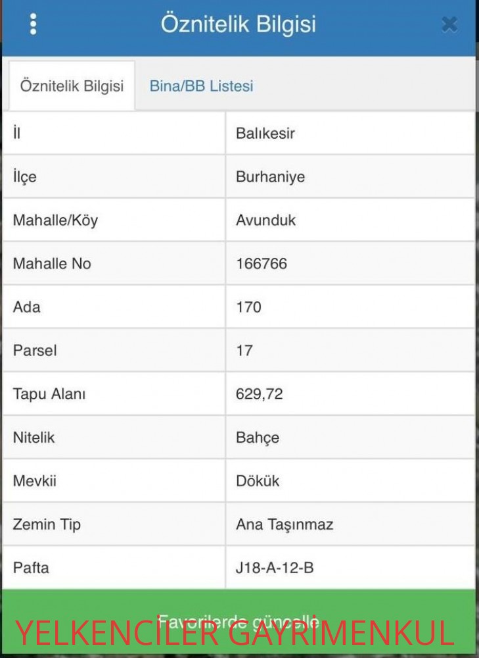Image resolution: width=479 pixels, height=658 pixels.
Task: Select the Pafta value J18-A-12-B
Action: tap(275, 568)
